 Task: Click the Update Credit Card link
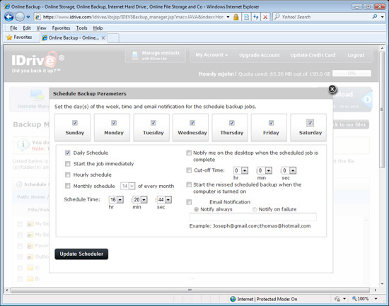313,55
